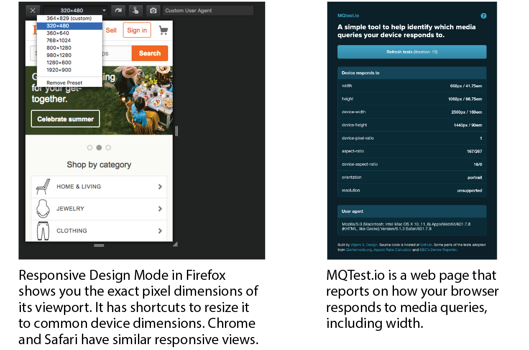Screen dimensions: 529x350
Task: Toggle touch event simulation icon
Action: point(135,10)
